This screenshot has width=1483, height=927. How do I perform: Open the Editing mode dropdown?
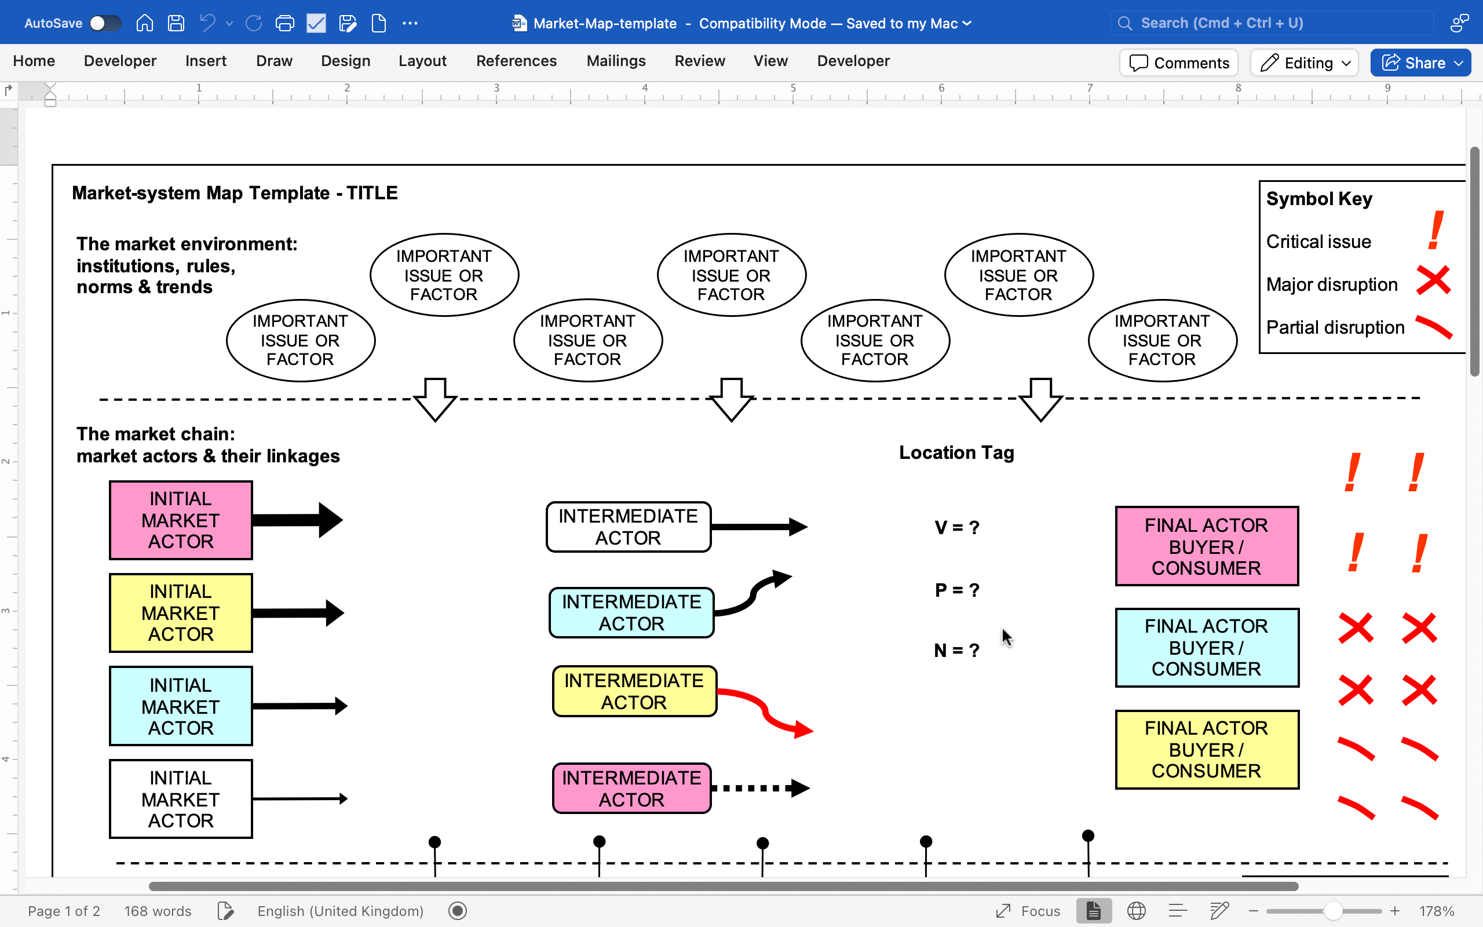pos(1305,63)
